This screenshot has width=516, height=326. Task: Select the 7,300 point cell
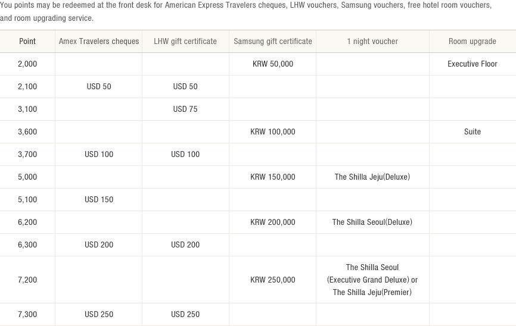(x=27, y=315)
